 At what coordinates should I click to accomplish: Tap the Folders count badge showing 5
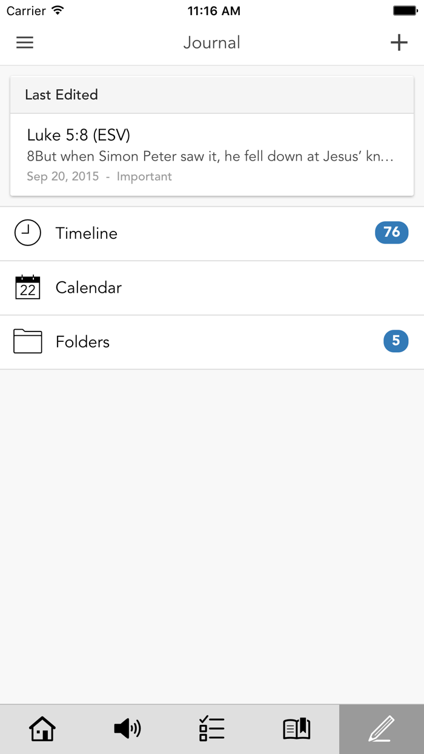396,341
